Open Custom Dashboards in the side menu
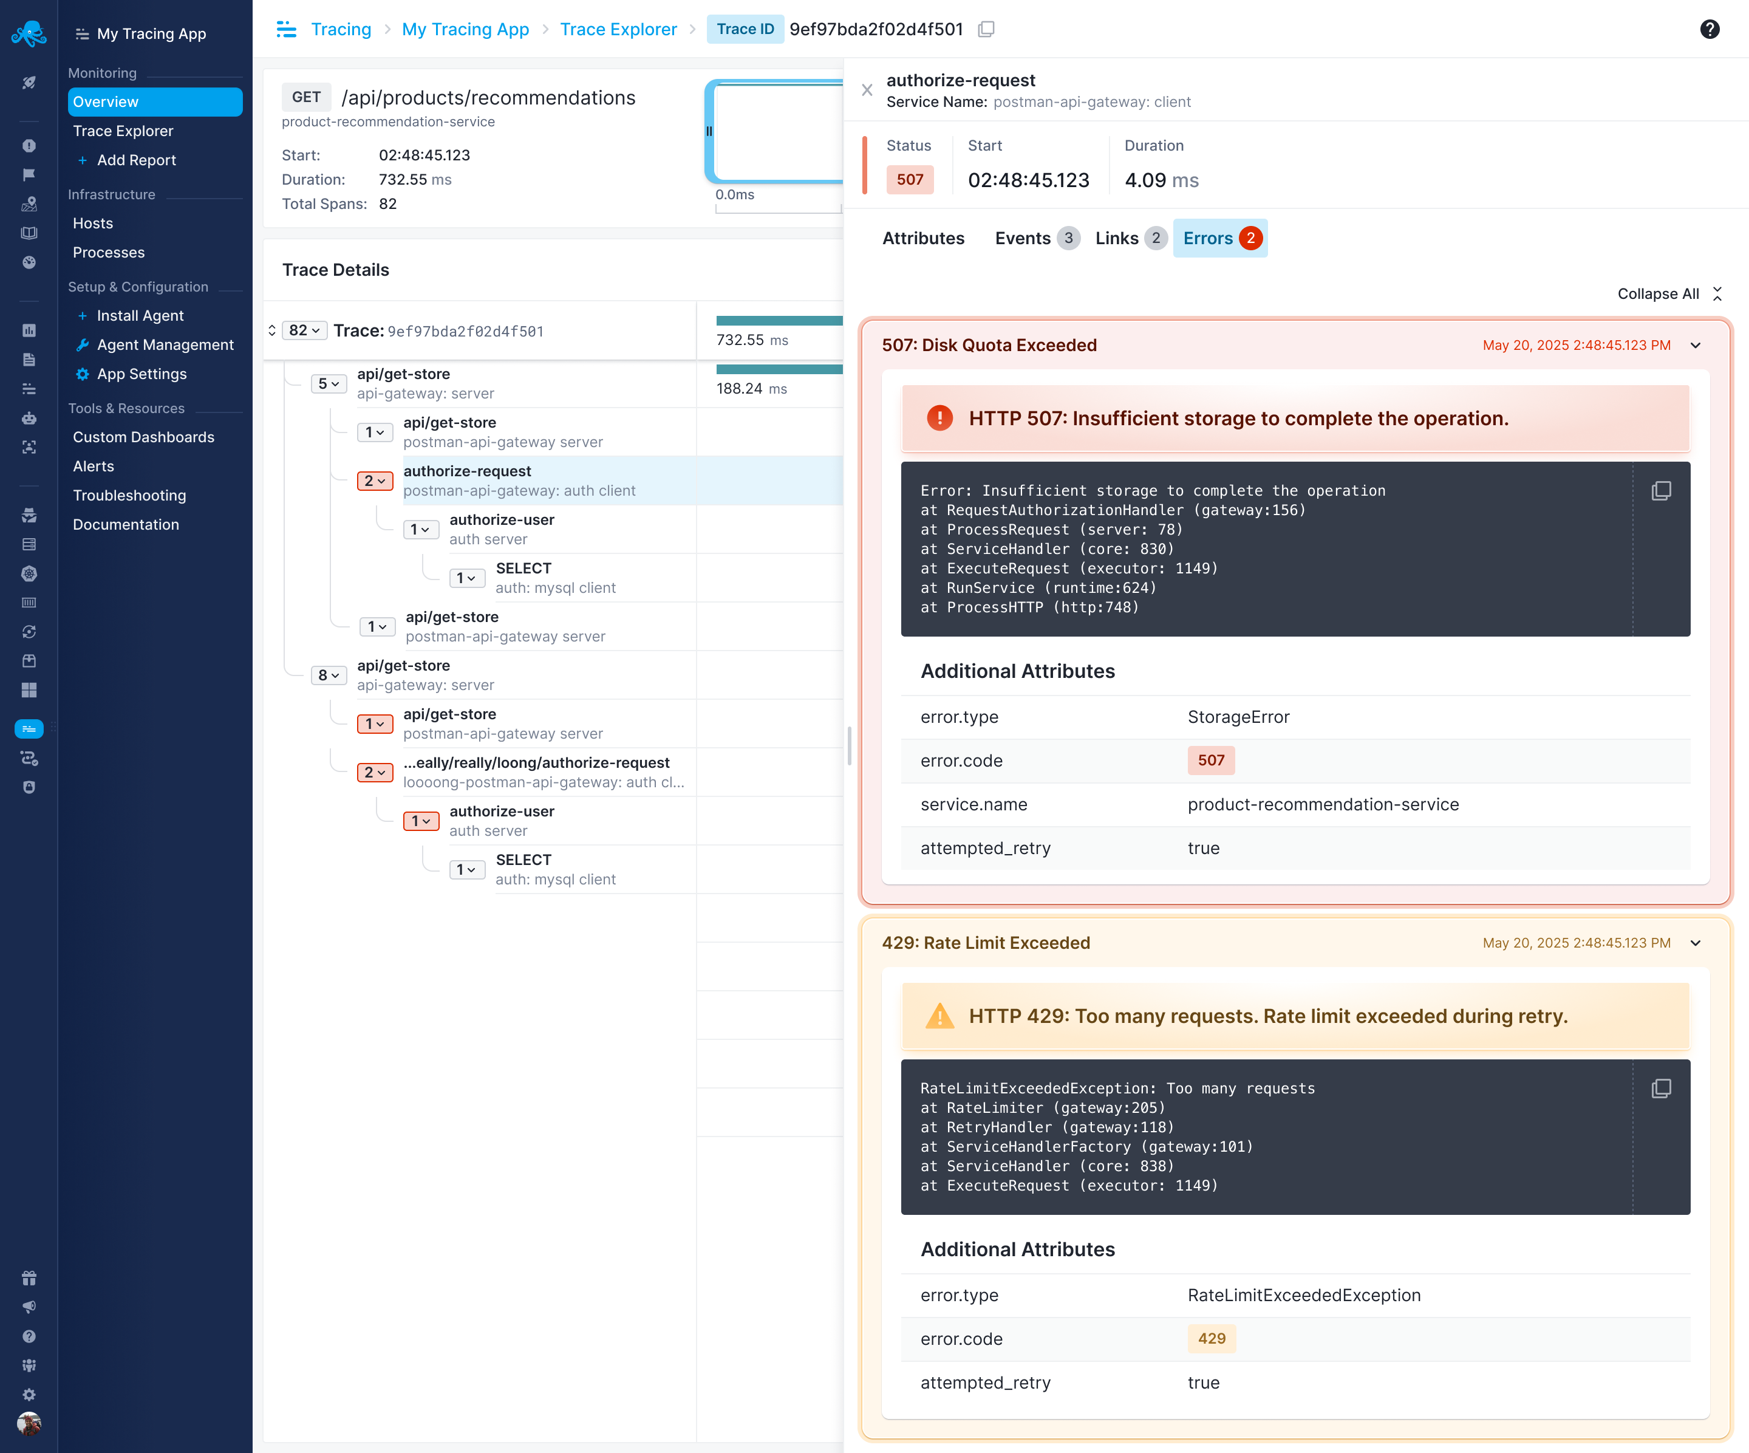Image resolution: width=1749 pixels, height=1453 pixels. click(143, 437)
